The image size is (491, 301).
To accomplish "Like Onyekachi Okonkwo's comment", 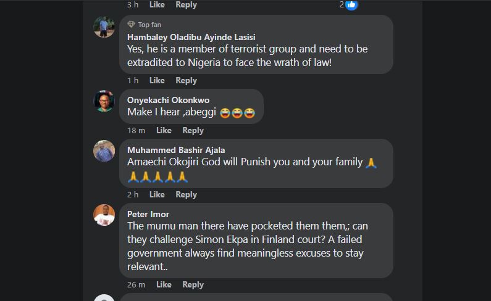I will pyautogui.click(x=164, y=130).
